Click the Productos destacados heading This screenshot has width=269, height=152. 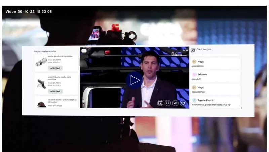click(x=45, y=51)
